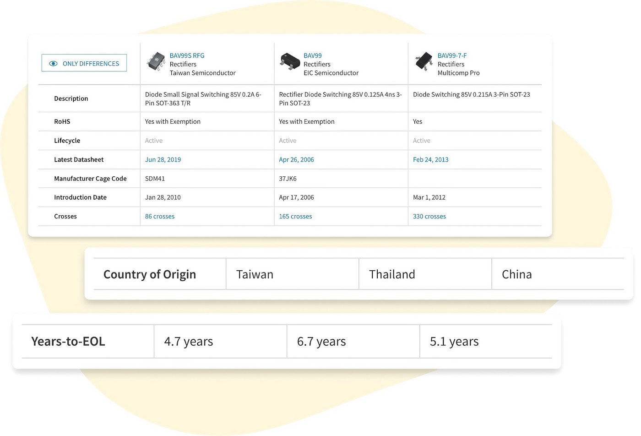Select the Years-to-EOL row label
The height and width of the screenshot is (436, 641).
pos(68,341)
